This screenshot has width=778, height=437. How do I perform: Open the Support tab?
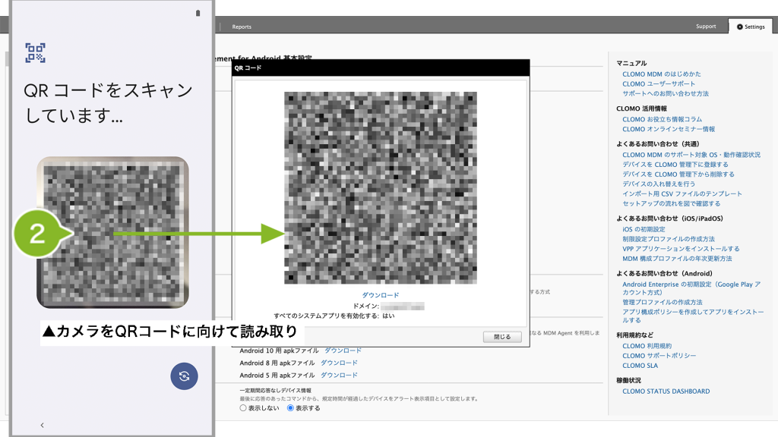(x=706, y=27)
